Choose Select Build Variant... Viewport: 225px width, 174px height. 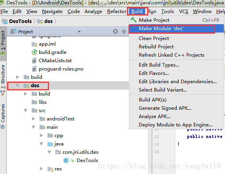pyautogui.click(x=176, y=90)
